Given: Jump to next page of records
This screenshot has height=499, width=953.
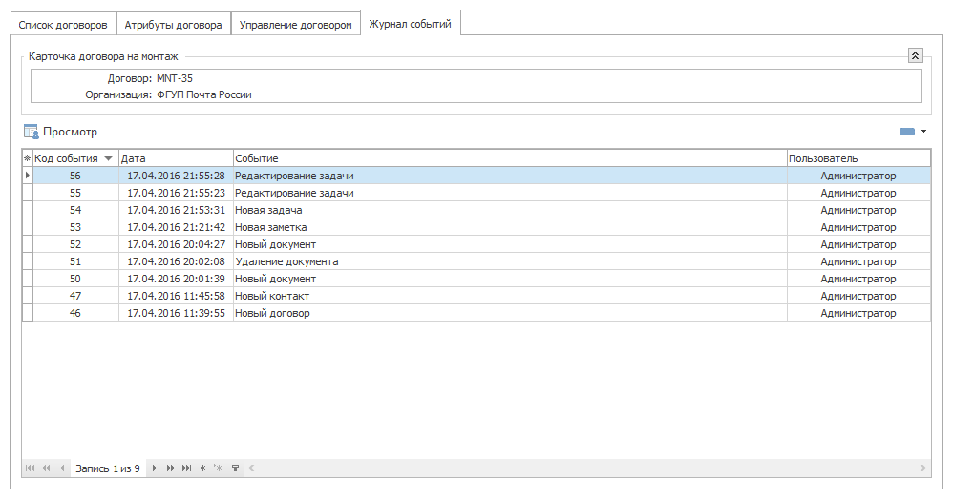Looking at the screenshot, I should (x=171, y=468).
